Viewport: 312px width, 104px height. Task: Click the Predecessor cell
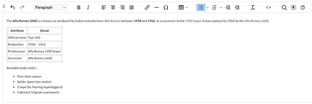(x=17, y=51)
